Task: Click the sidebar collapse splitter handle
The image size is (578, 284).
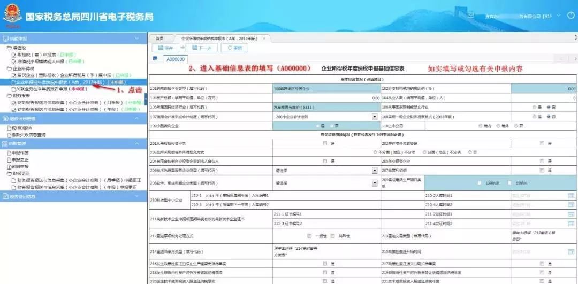Action: pos(146,99)
